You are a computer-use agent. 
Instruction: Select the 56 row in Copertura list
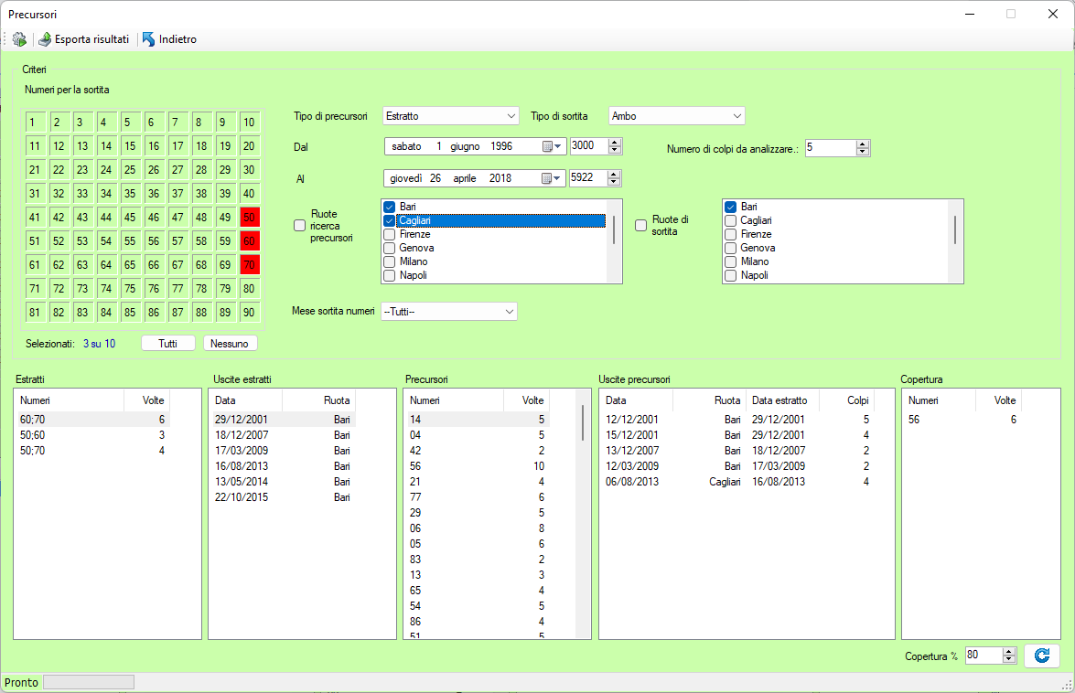(962, 420)
